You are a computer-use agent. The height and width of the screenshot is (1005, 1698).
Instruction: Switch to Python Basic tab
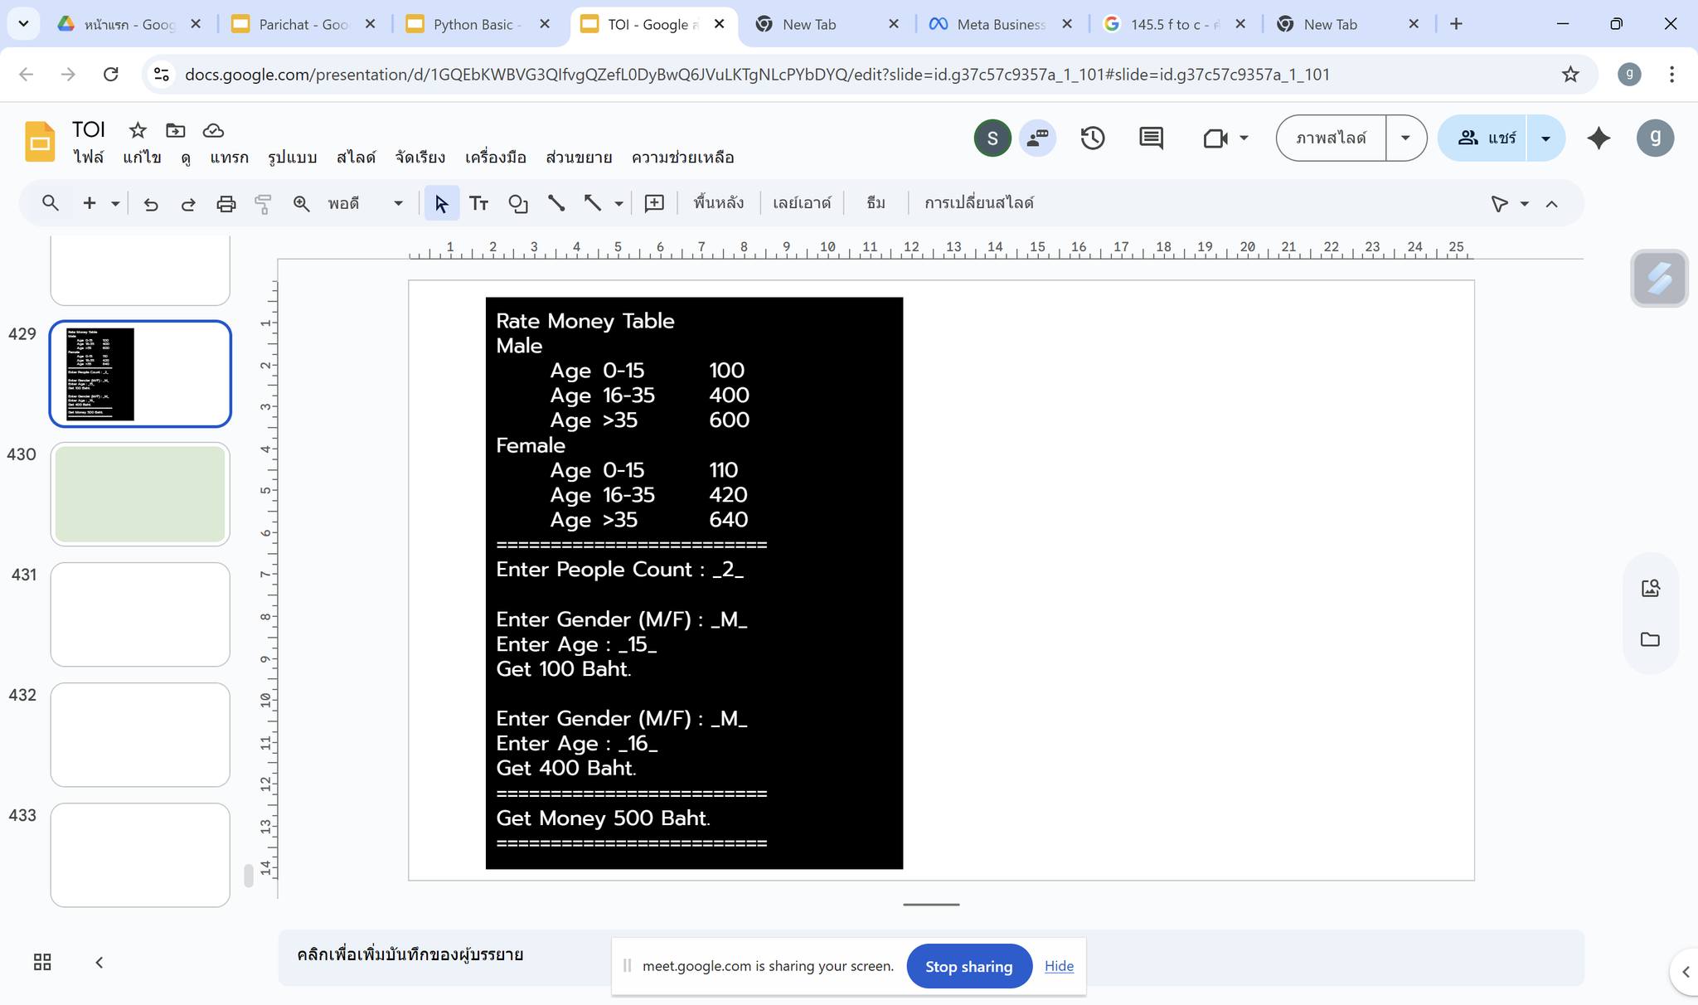pyautogui.click(x=478, y=24)
